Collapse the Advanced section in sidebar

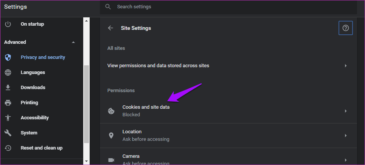[x=73, y=42]
